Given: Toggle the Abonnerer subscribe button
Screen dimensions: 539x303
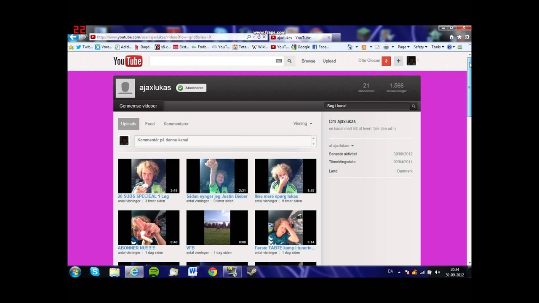Looking at the screenshot, I should tap(191, 88).
